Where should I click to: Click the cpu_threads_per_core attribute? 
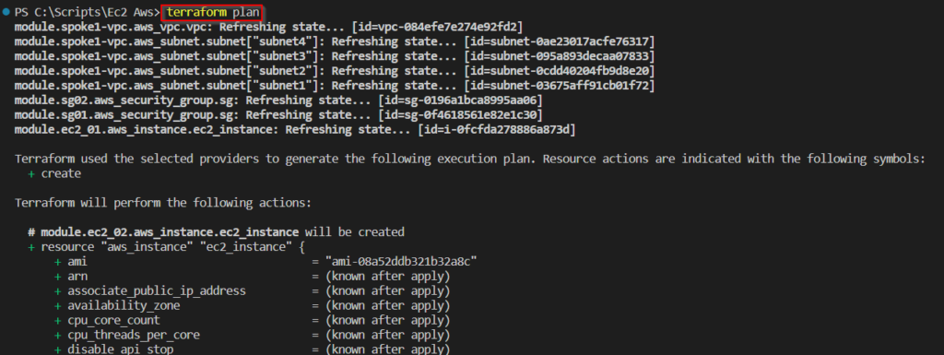tap(134, 335)
